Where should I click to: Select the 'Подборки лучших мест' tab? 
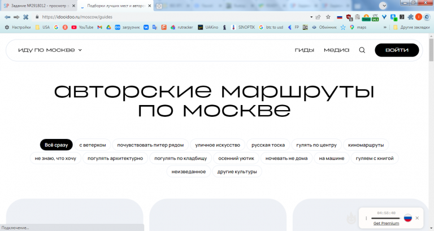click(115, 6)
